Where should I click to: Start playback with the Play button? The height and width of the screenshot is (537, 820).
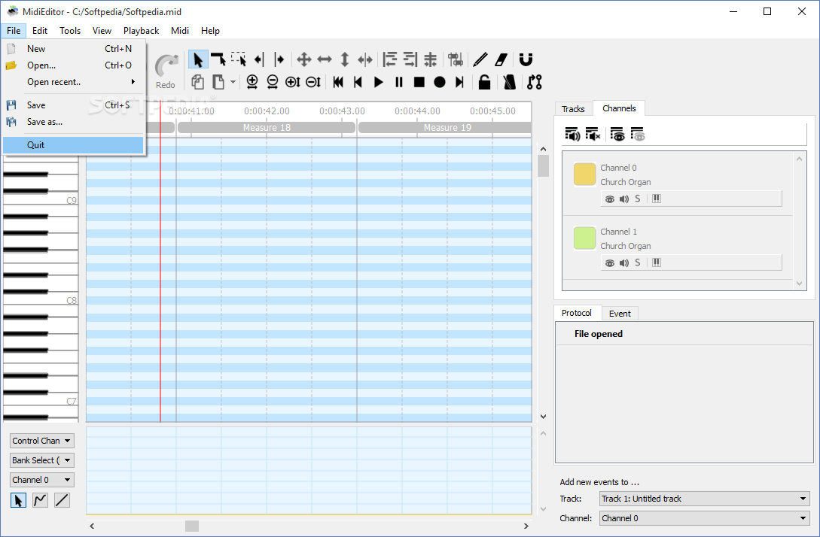click(x=379, y=82)
